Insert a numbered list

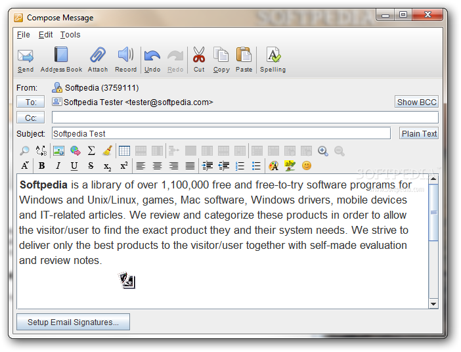pyautogui.click(x=240, y=166)
